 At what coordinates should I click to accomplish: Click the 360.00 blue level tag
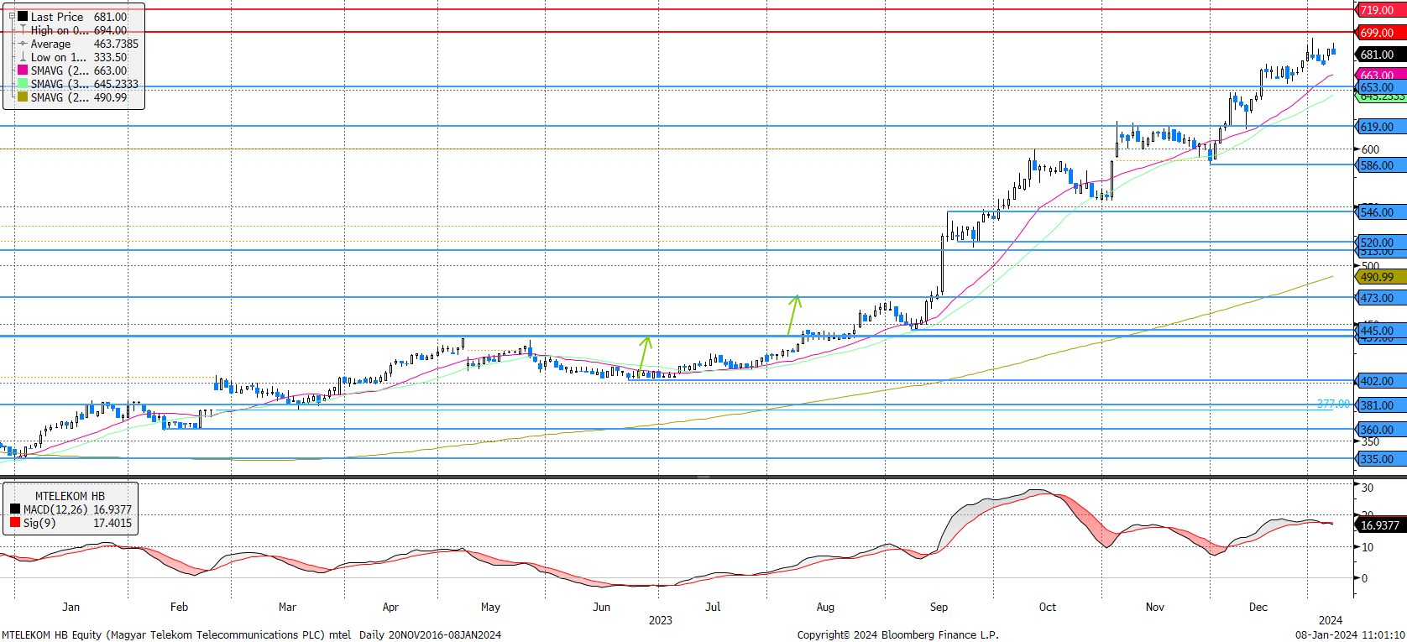tap(1380, 430)
